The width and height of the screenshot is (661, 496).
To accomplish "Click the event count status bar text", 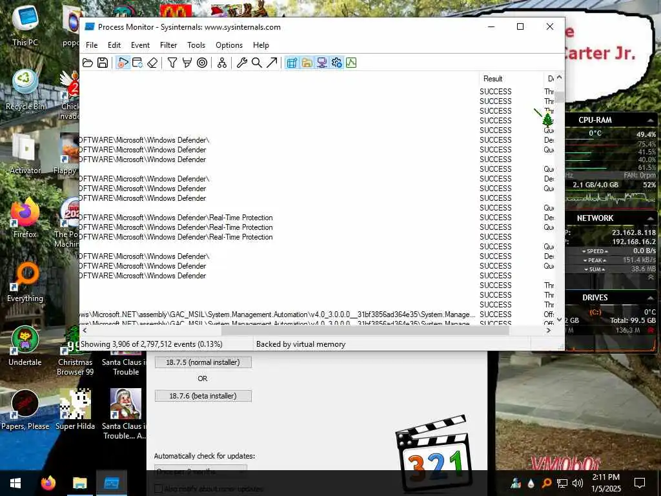I will point(151,344).
